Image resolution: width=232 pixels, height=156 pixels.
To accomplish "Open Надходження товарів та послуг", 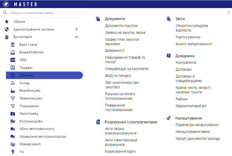I will click(125, 60).
